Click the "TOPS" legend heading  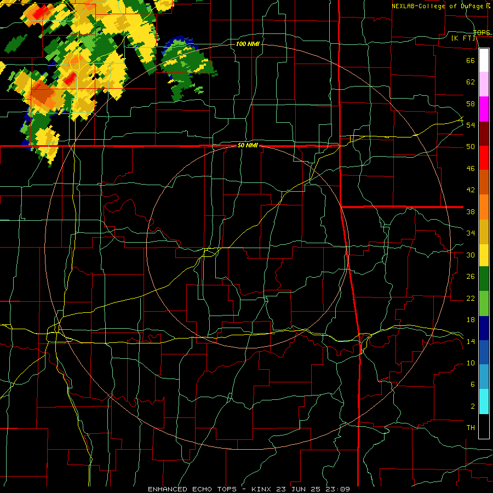tap(481, 32)
